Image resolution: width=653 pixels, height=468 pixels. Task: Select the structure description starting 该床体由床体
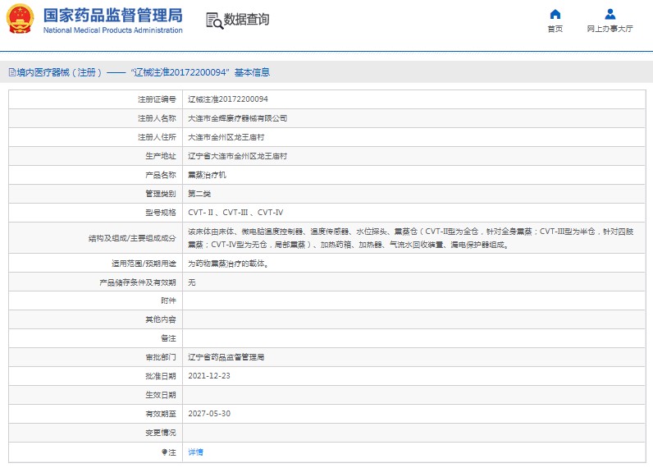[411, 238]
